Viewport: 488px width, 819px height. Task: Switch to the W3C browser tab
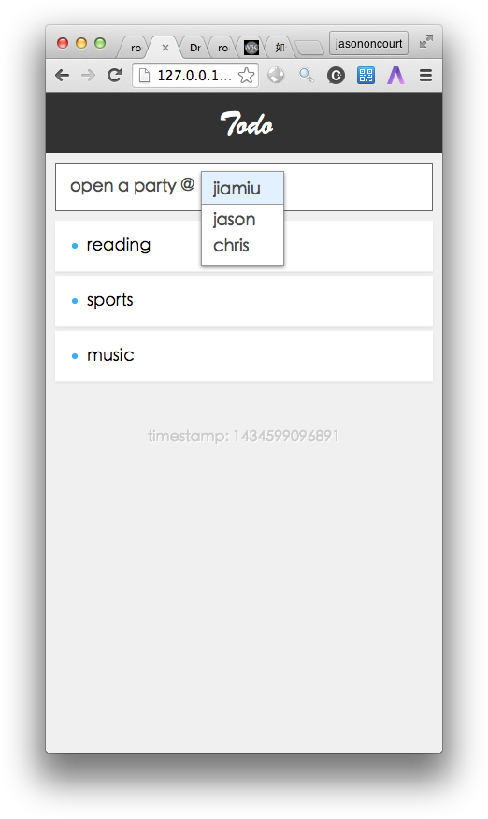click(x=251, y=48)
